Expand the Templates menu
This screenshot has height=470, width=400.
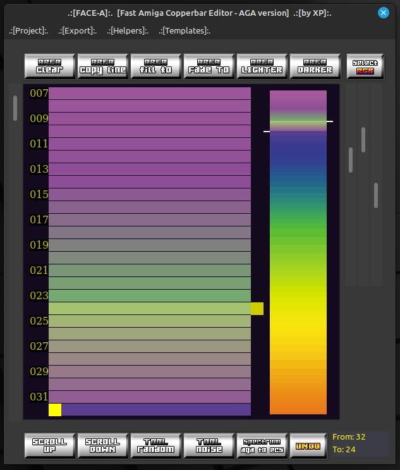(x=185, y=30)
